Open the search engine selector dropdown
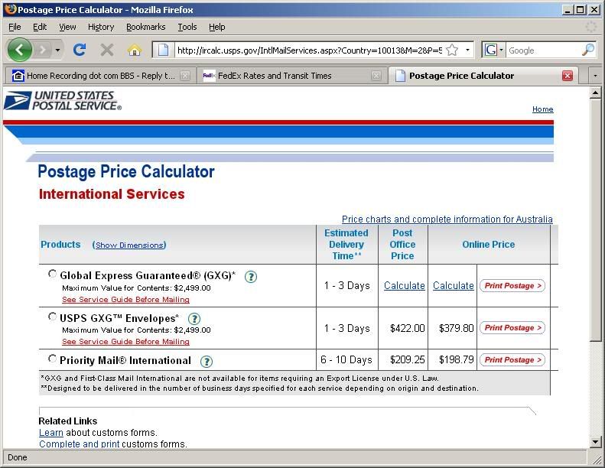The image size is (605, 468). 501,50
